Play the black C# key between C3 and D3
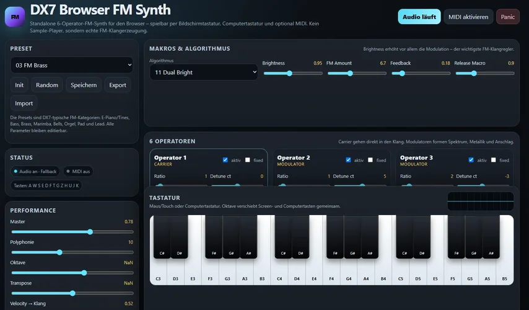This screenshot has width=529, height=310. coord(162,237)
